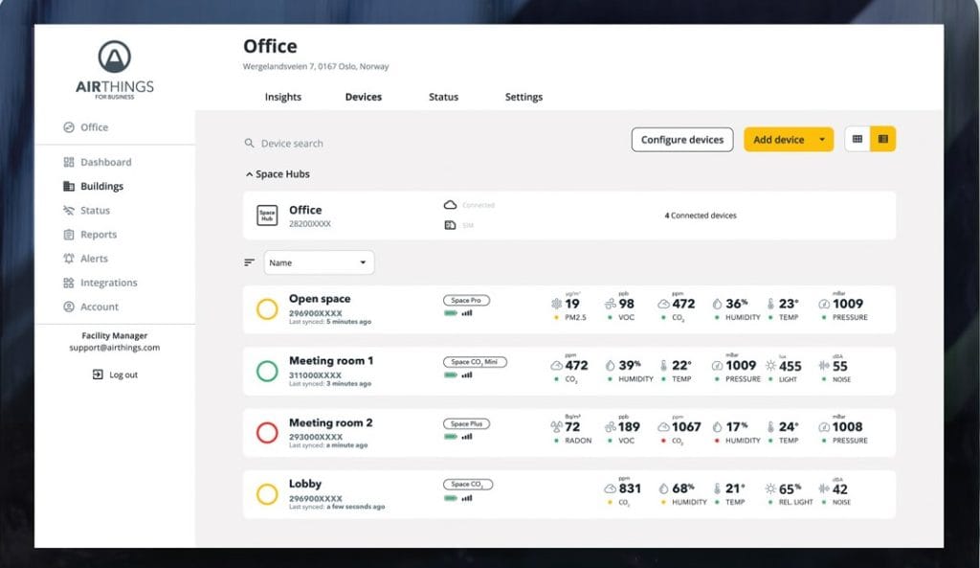This screenshot has height=568, width=980.
Task: Switch to grid view layout
Action: pos(857,139)
